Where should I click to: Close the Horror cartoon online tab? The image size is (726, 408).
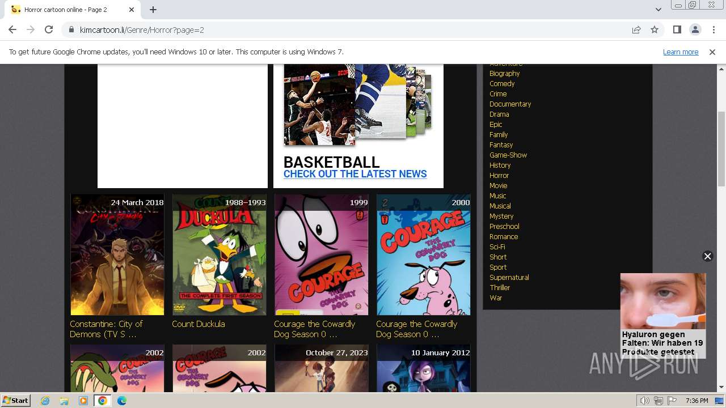click(x=132, y=10)
